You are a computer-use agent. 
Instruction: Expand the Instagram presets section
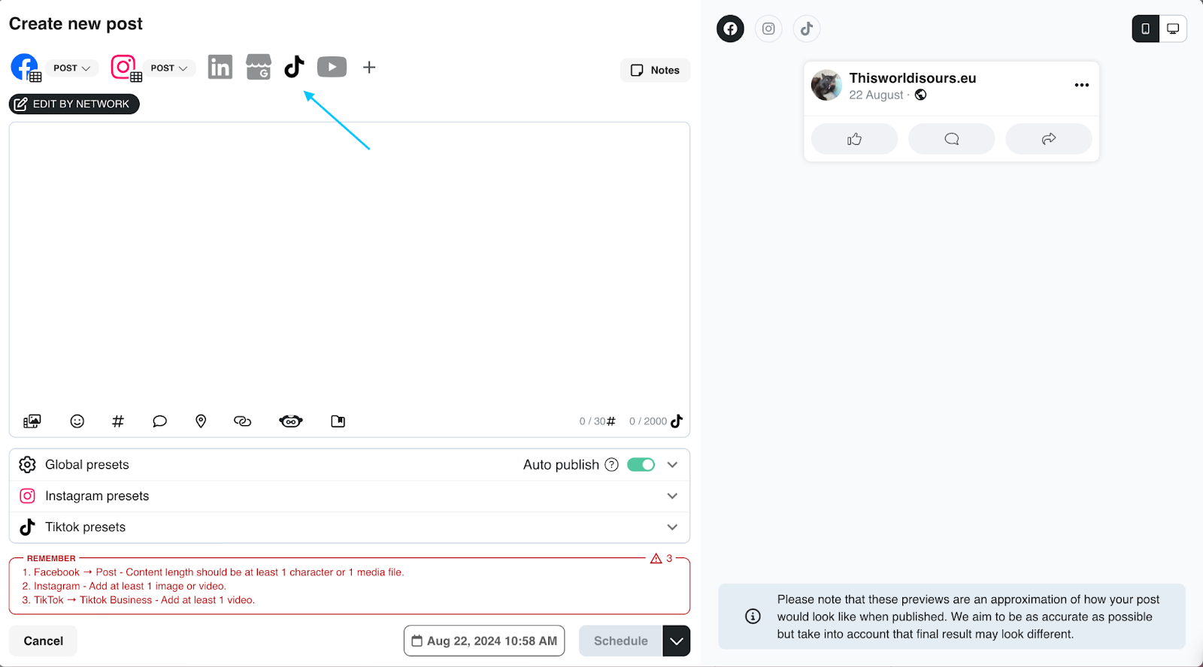click(x=672, y=496)
